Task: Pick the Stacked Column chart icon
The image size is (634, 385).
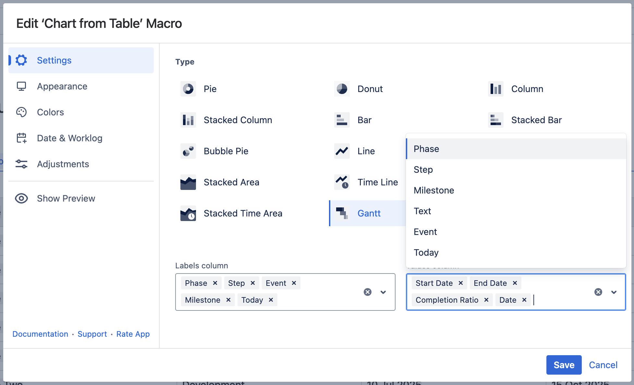Action: point(188,120)
